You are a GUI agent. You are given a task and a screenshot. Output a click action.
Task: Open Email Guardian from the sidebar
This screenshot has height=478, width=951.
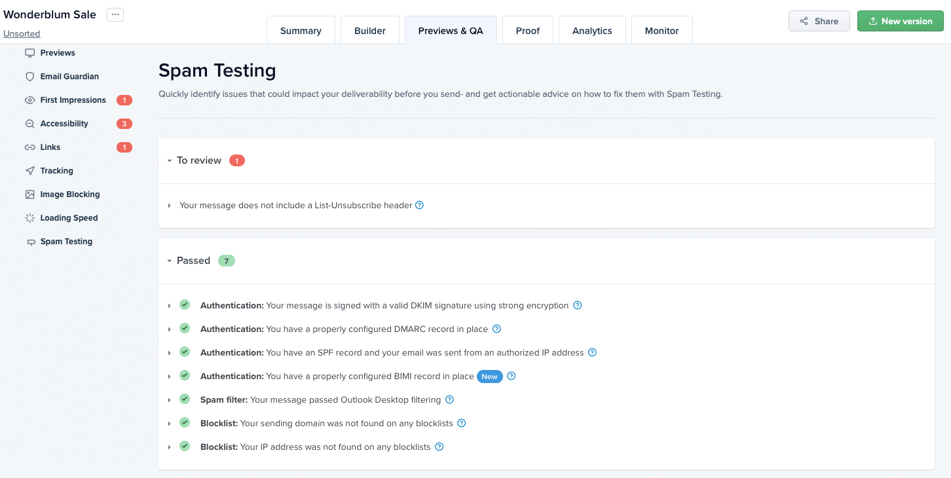click(30, 77)
